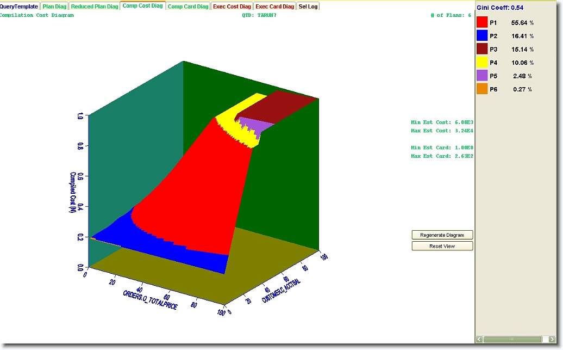
Task: Pick the yellow P4 legend swatch
Action: 482,63
